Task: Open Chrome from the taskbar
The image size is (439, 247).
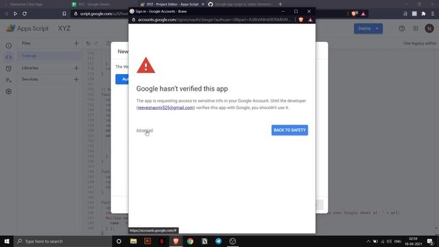Action: [190, 241]
